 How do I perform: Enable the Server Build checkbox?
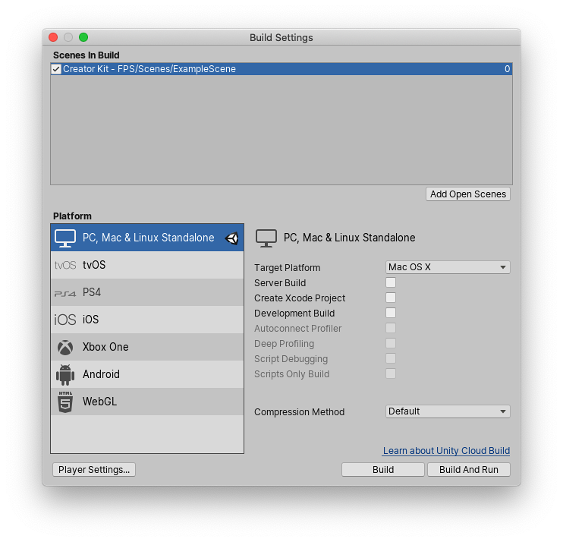tap(391, 283)
